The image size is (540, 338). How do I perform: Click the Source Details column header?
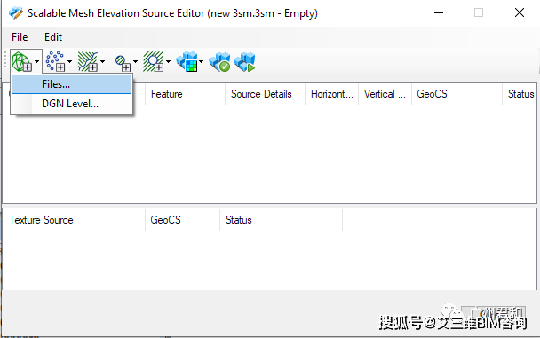pos(265,94)
